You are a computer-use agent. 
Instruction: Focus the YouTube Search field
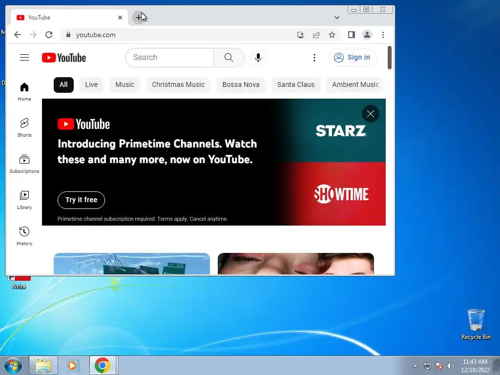click(169, 58)
